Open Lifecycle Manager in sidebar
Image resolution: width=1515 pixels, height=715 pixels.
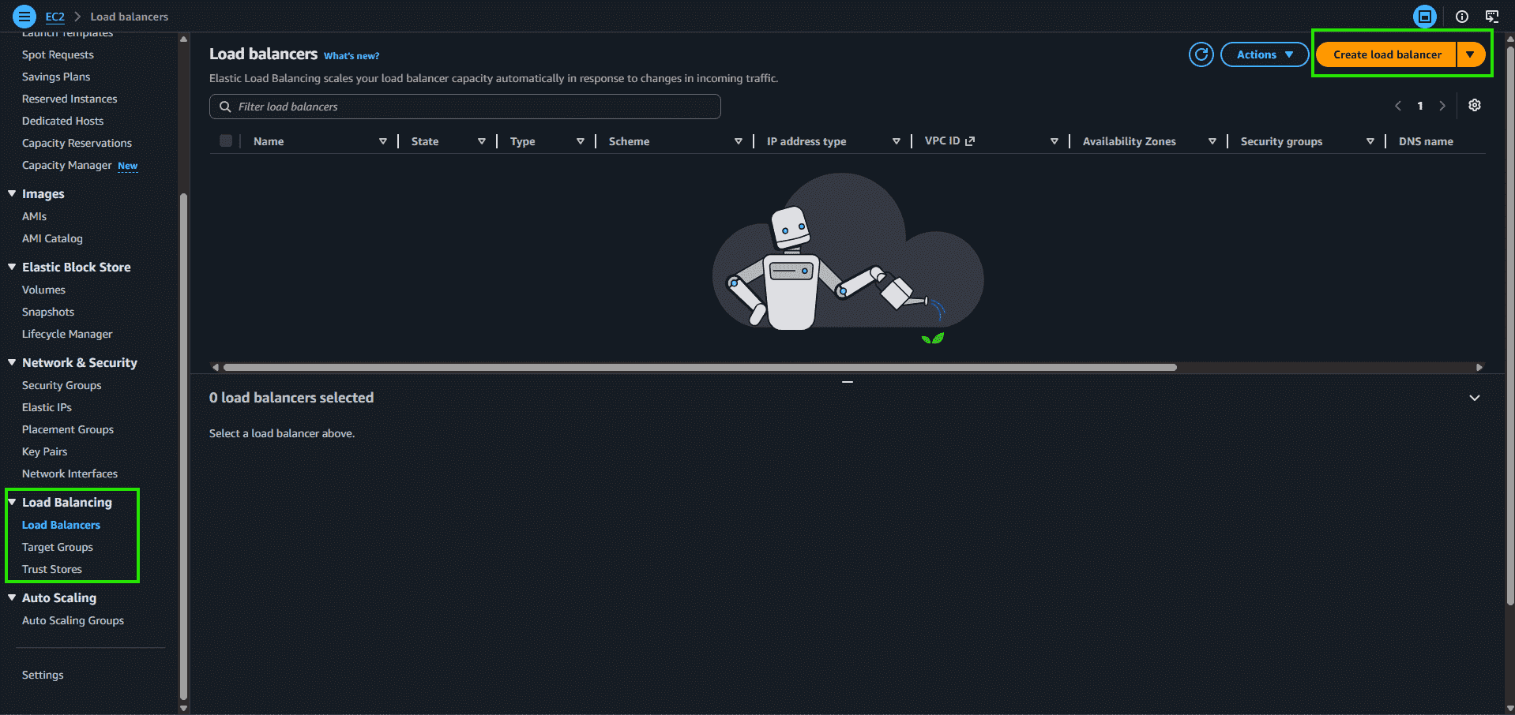tap(67, 334)
